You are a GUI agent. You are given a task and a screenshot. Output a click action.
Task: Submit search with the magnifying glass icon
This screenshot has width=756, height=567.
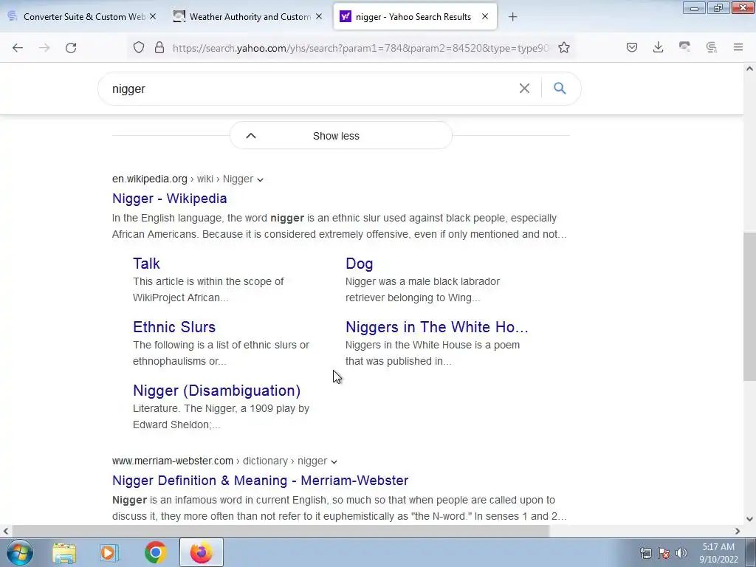560,89
